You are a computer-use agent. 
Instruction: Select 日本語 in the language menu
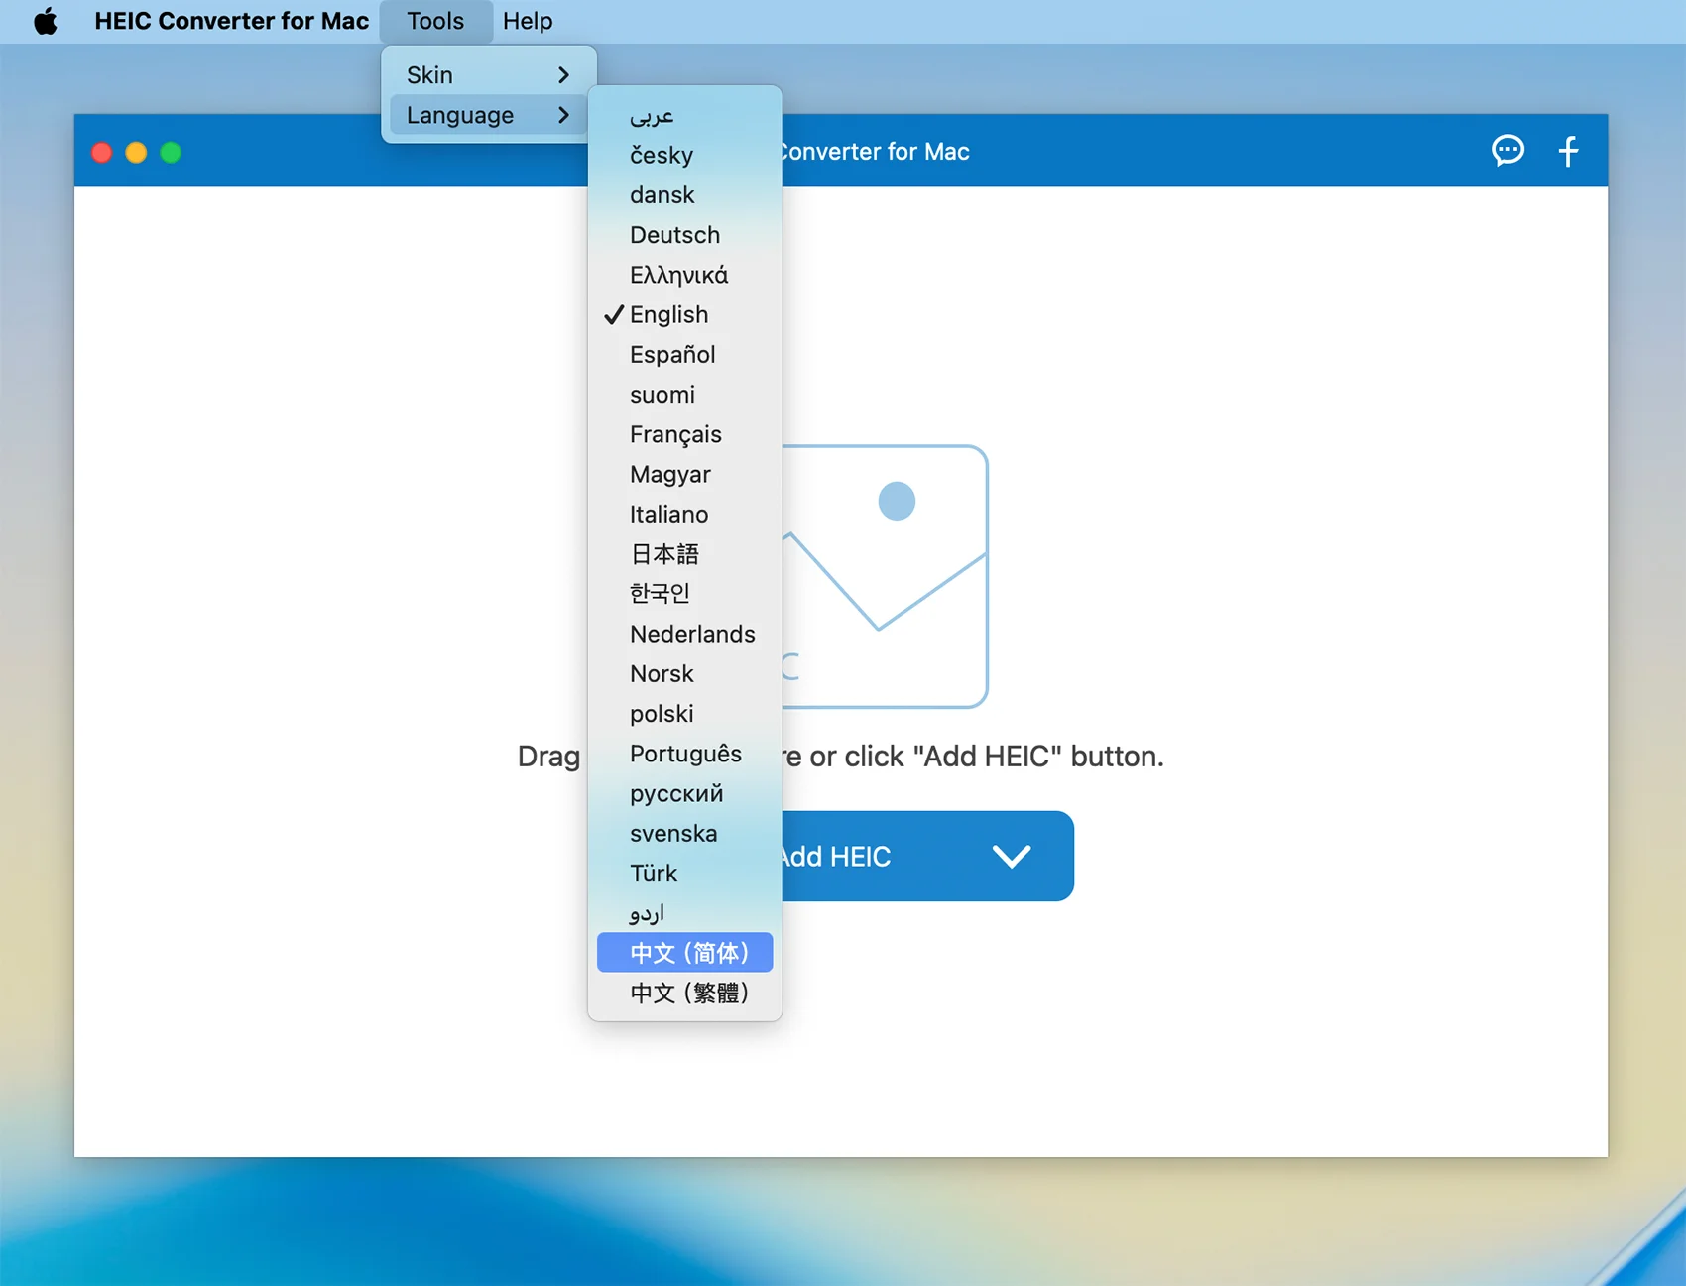click(x=664, y=554)
